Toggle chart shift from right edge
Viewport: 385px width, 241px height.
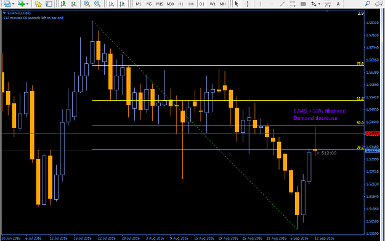(x=122, y=4)
